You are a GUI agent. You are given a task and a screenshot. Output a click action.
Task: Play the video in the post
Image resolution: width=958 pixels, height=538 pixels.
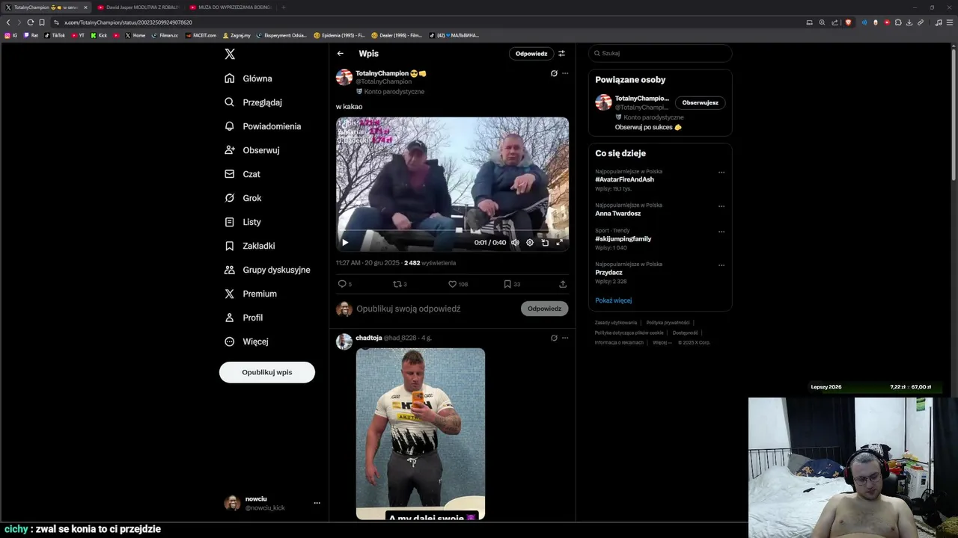345,242
